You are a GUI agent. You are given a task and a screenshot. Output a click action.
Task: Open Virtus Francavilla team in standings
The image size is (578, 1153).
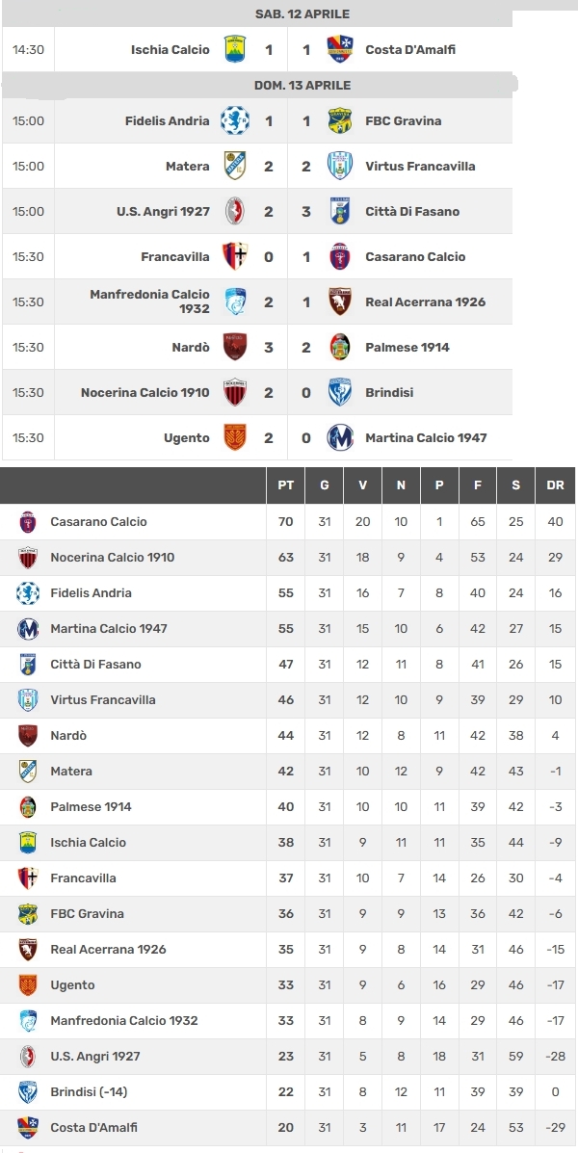[x=103, y=700]
